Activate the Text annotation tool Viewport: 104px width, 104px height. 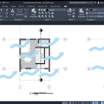[x=12, y=12]
